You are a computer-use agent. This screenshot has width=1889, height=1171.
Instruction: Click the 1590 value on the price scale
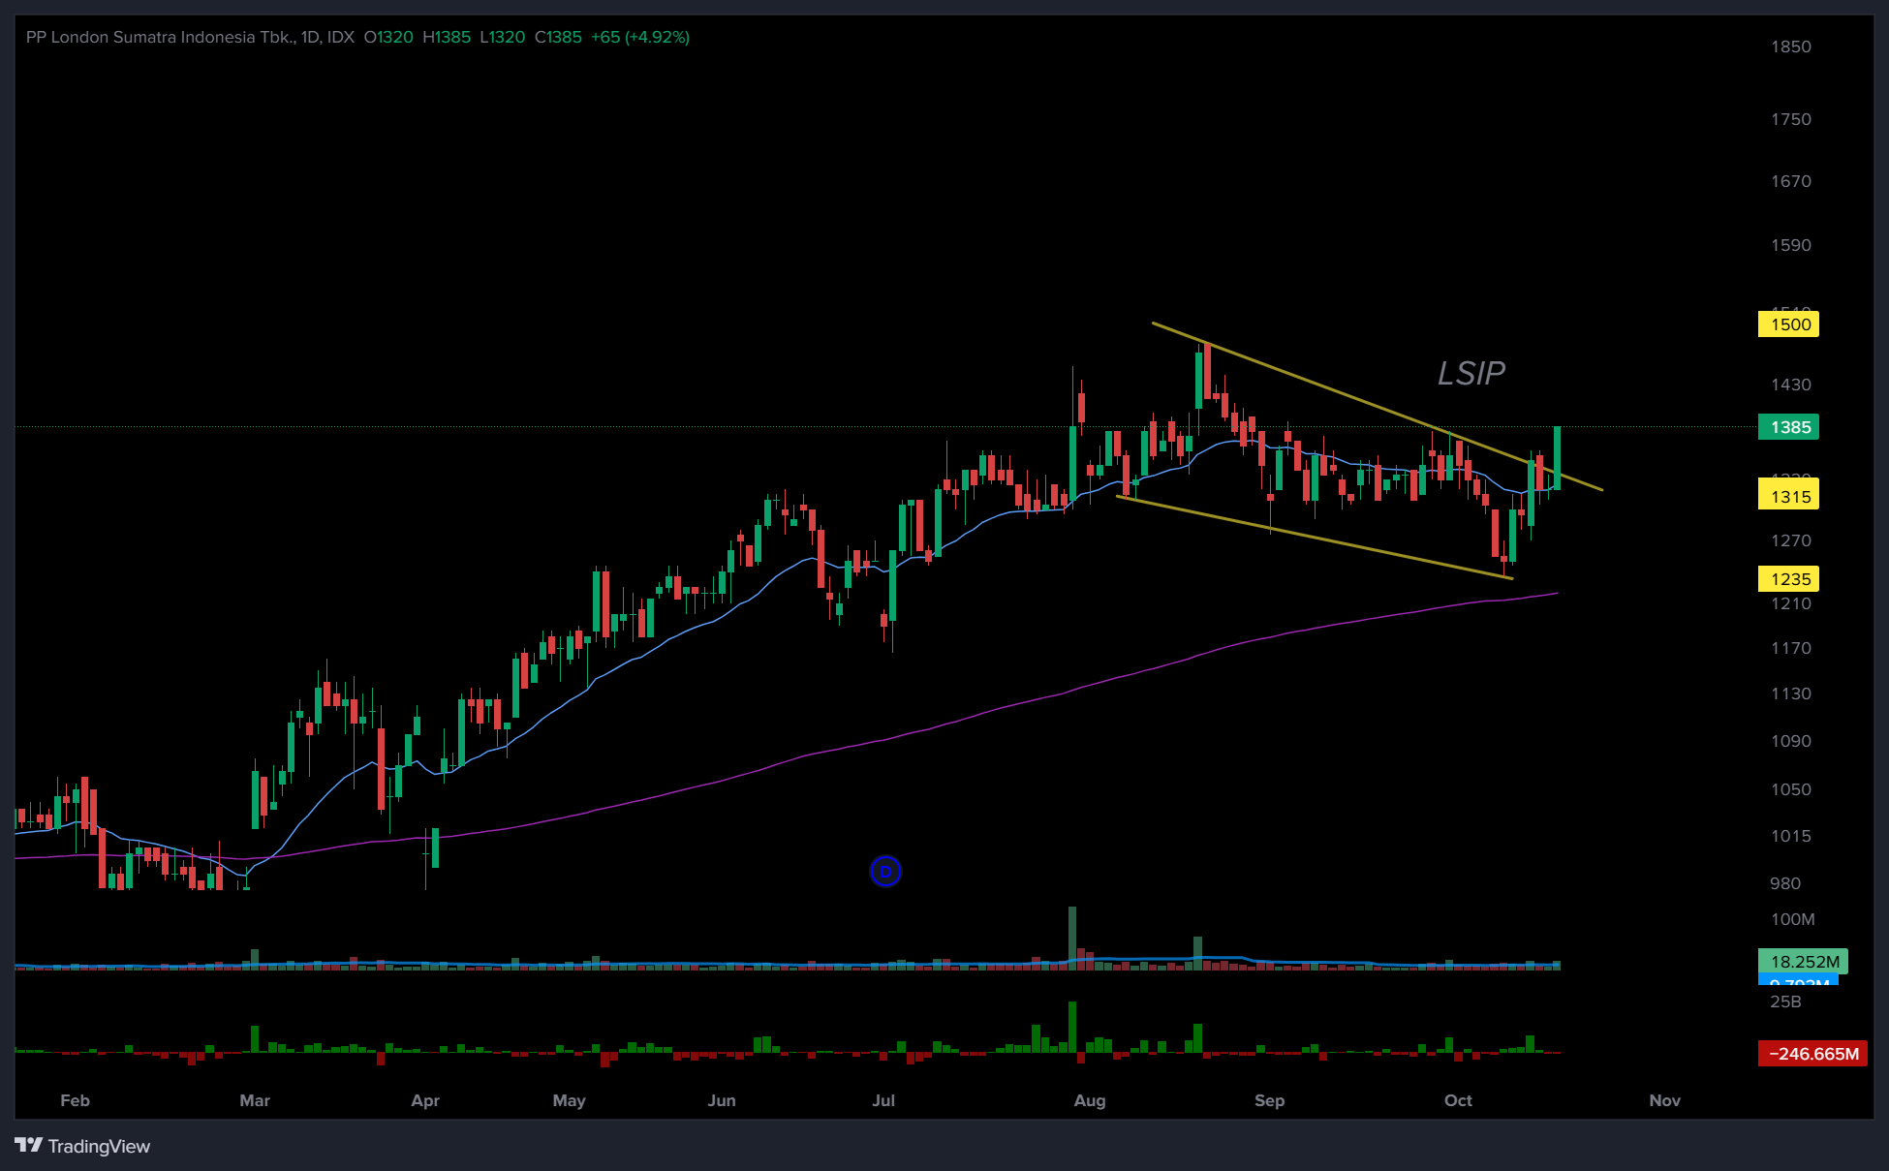[x=1790, y=245]
